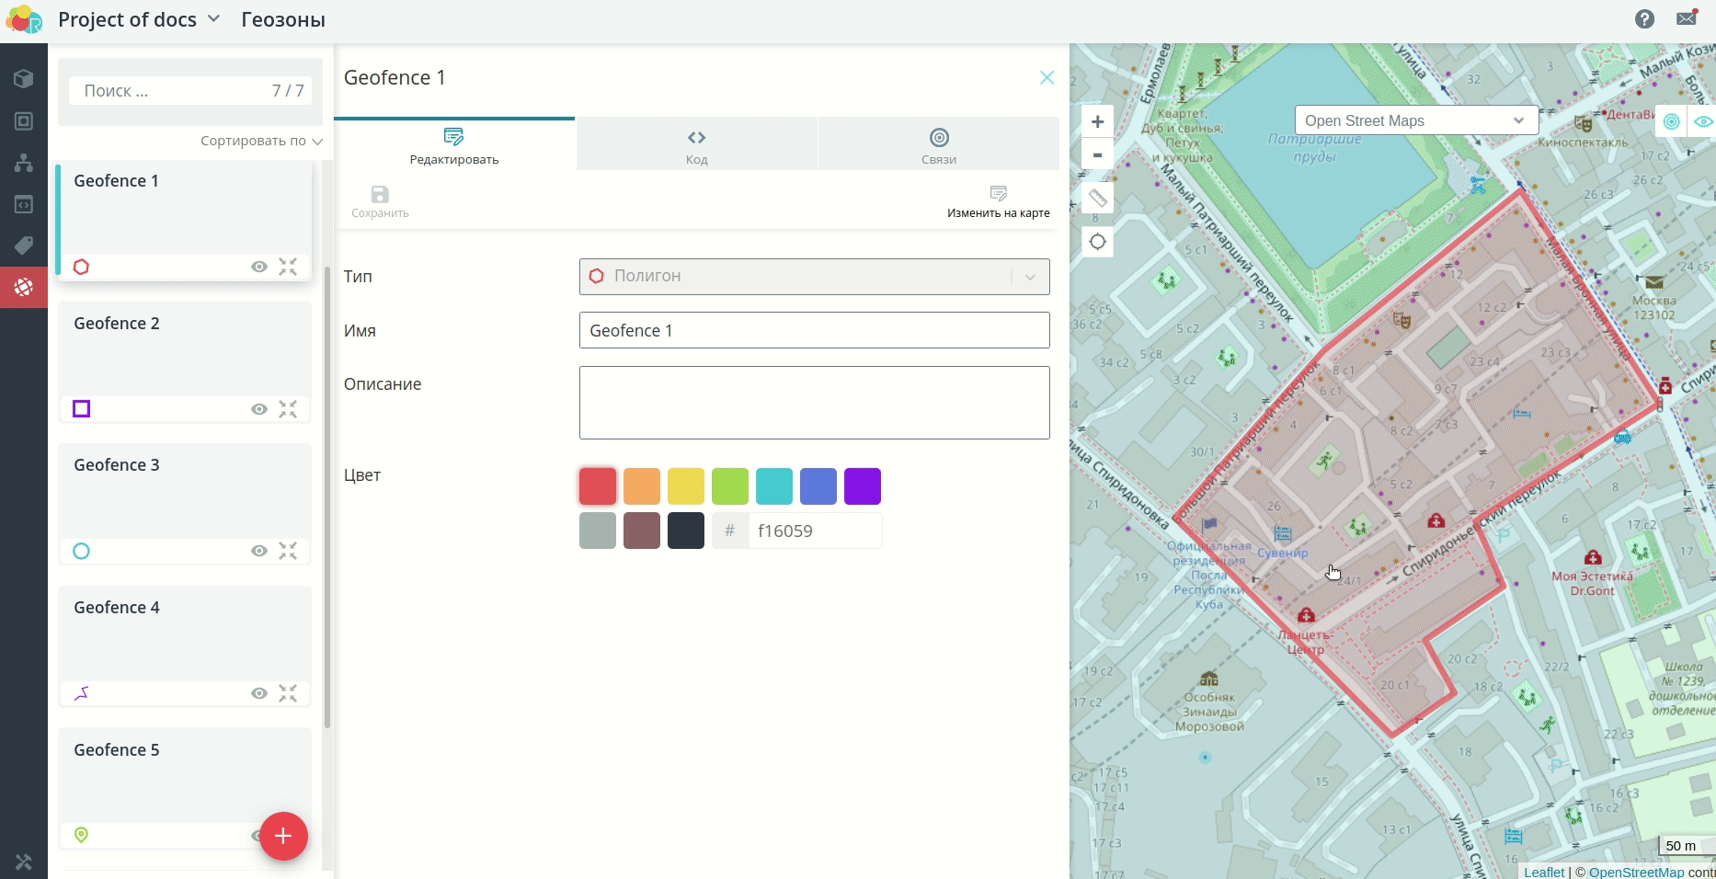The height and width of the screenshot is (879, 1716).
Task: Open the hierarchy tree icon in the left sidebar
Action: (x=24, y=163)
